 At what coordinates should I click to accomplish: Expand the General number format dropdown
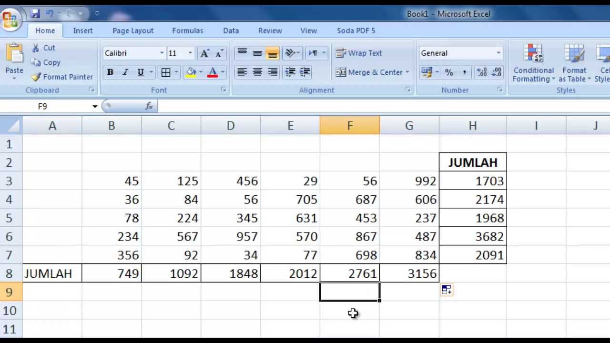pos(498,53)
